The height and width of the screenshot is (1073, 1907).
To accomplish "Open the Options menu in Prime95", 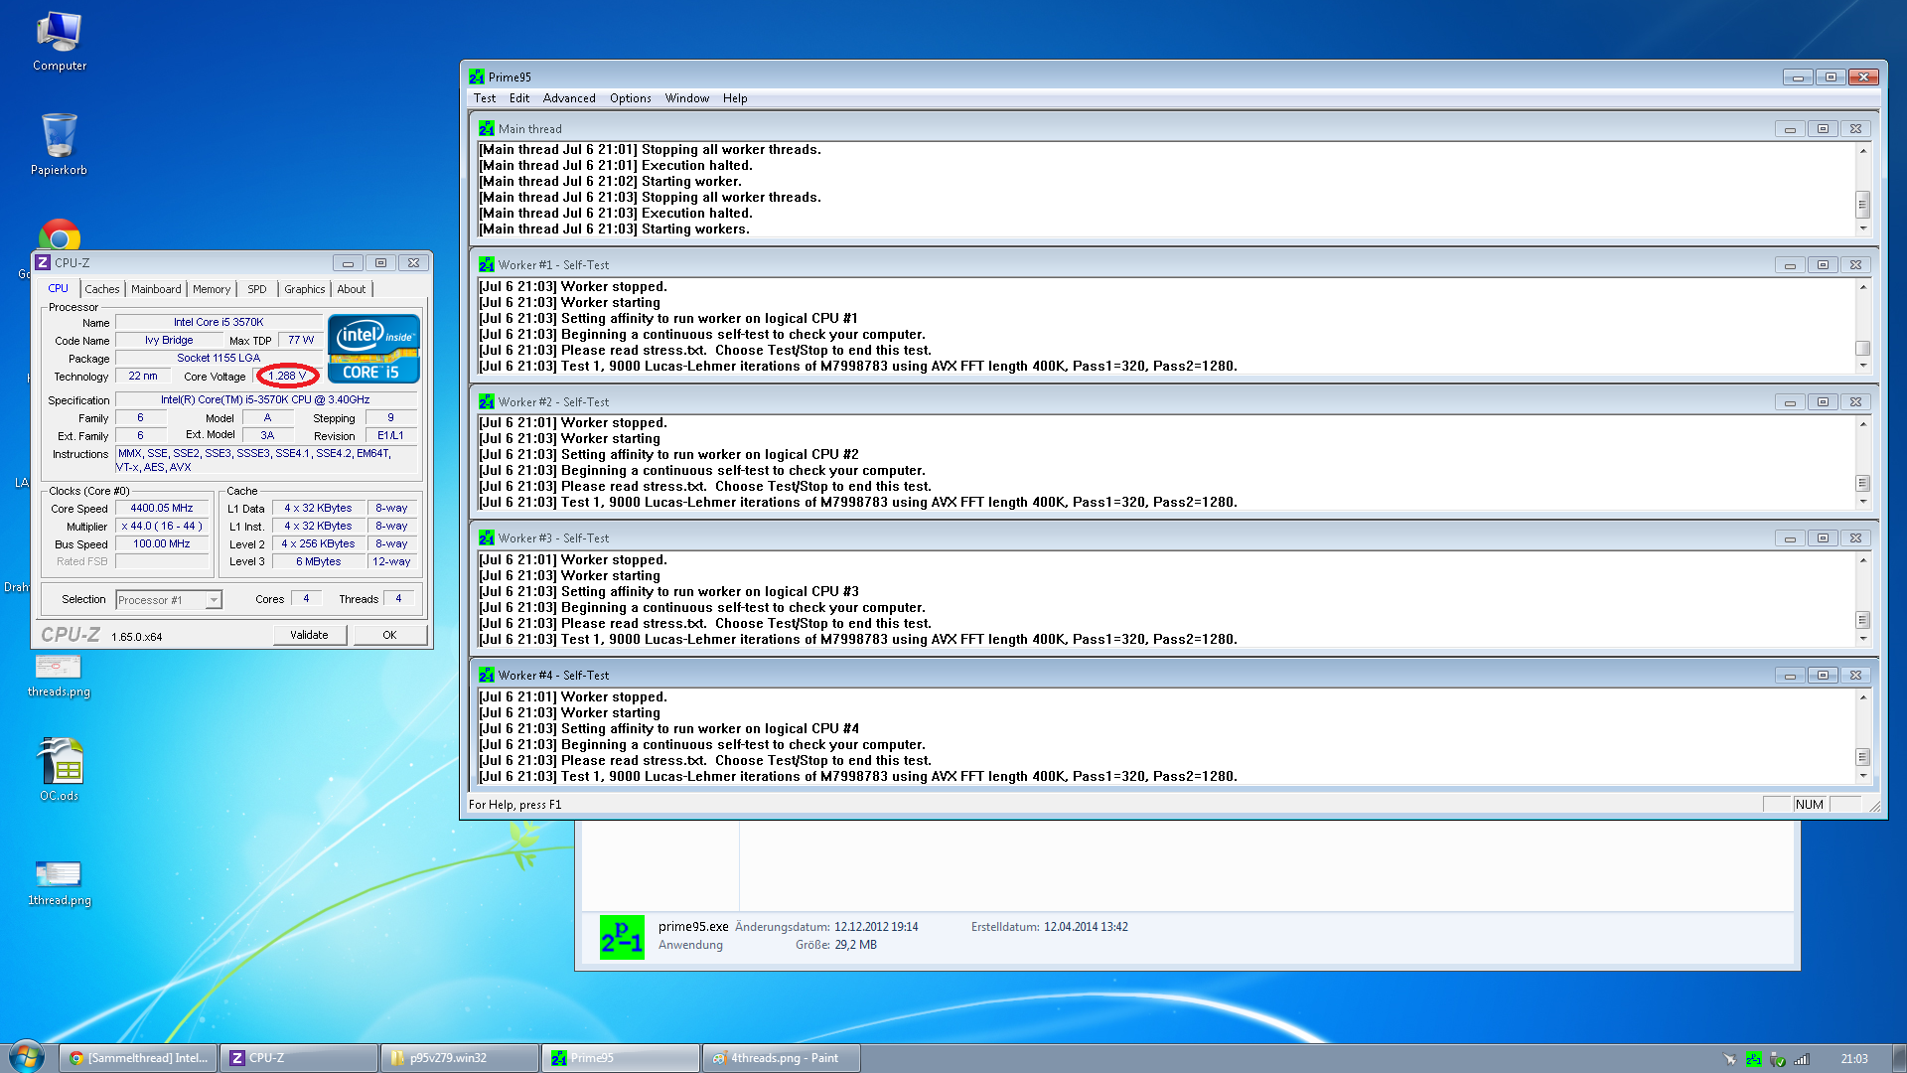I will click(x=630, y=98).
